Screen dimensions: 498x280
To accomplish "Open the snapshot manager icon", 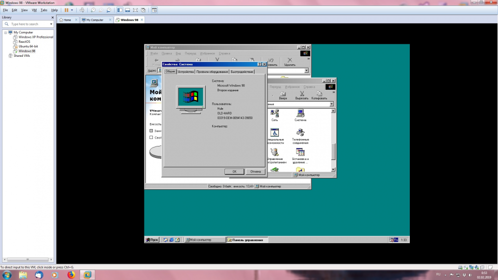I will 109,10.
